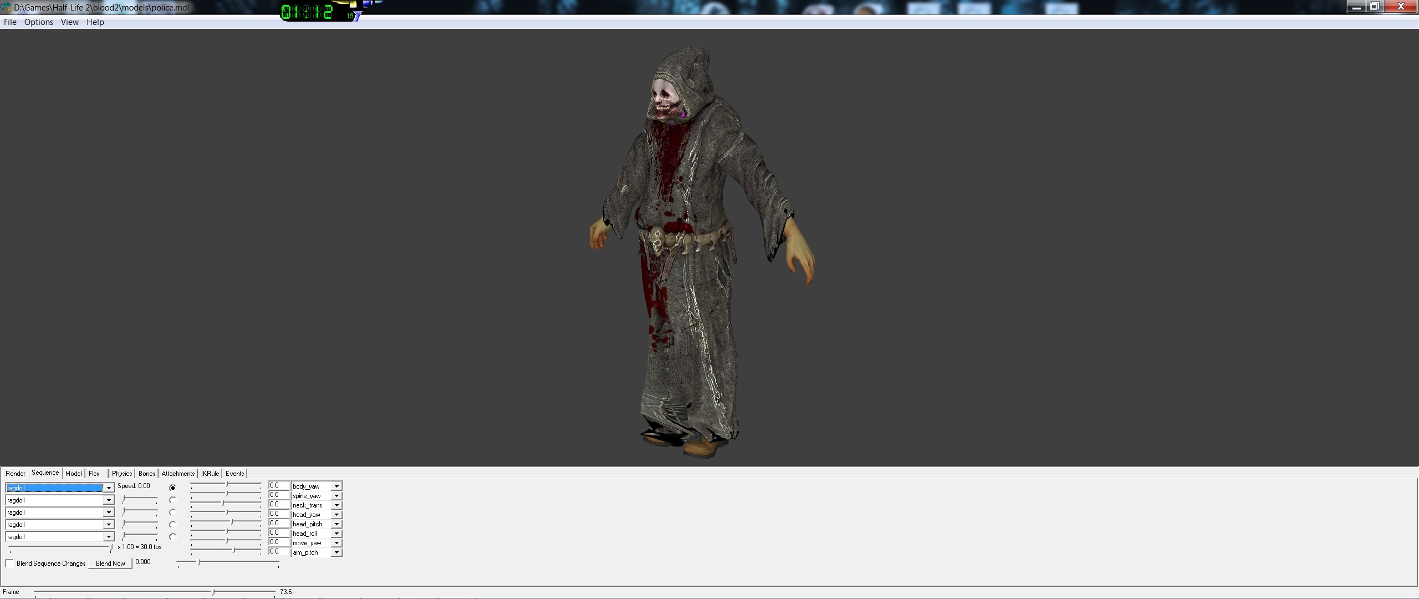Image resolution: width=1419 pixels, height=599 pixels.
Task: Open the body_yaw pose parameter dropdown
Action: [x=336, y=486]
